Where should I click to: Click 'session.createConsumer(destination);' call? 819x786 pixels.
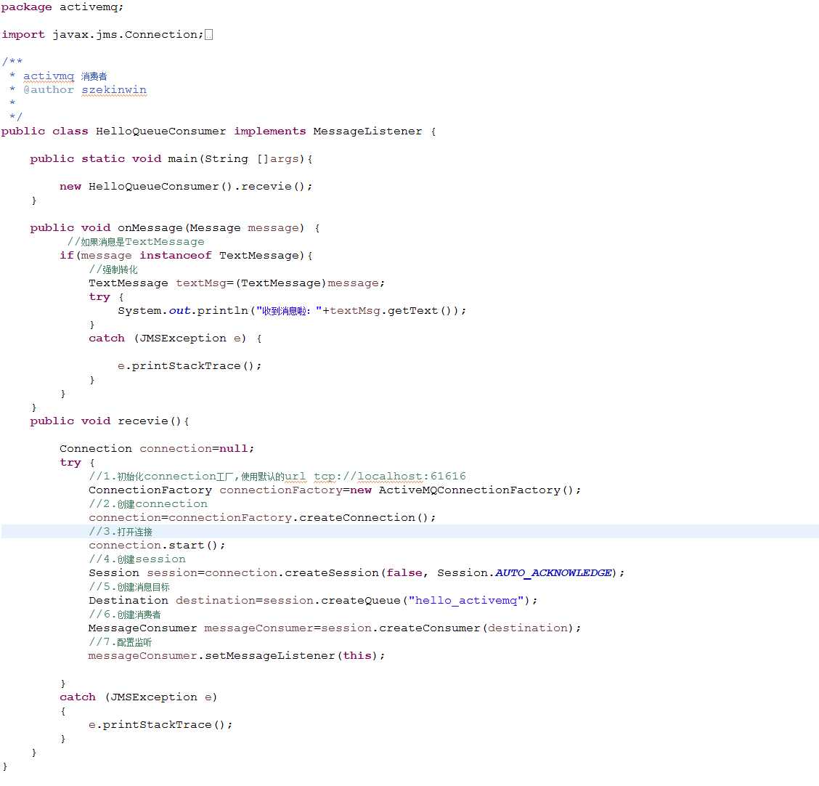(x=451, y=628)
